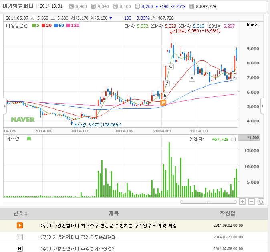270x252 pixels.
Task: Click the 120MA 5,297 value
Action: (229, 26)
